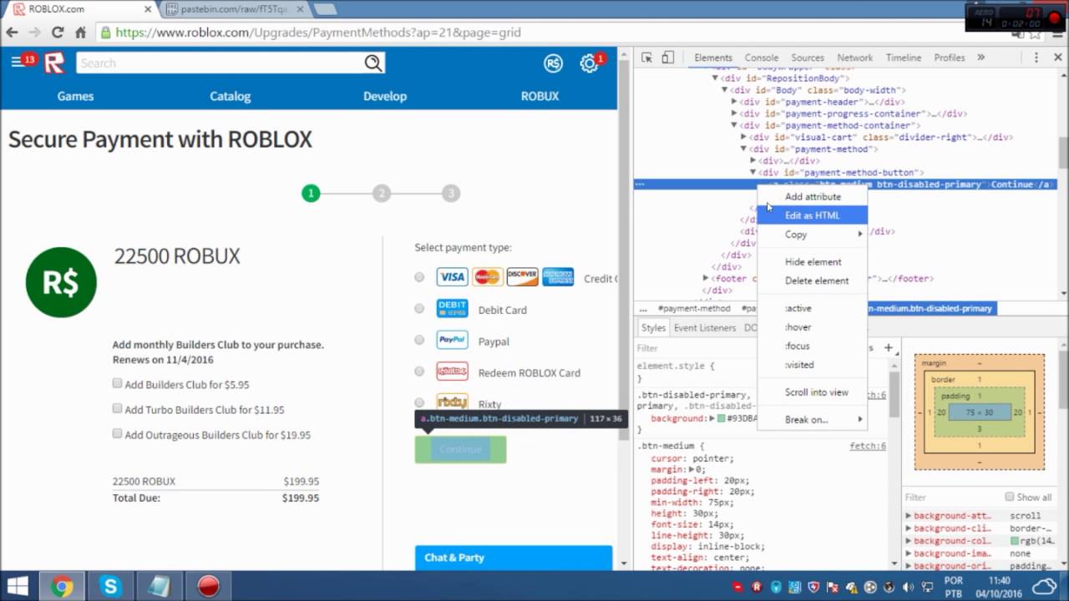
Task: Open the Copy submenu in context menu
Action: pos(813,235)
